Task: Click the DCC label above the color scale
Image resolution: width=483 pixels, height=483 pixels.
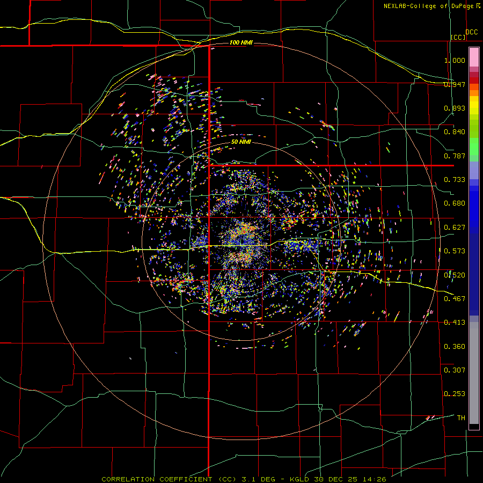Action: [x=472, y=32]
